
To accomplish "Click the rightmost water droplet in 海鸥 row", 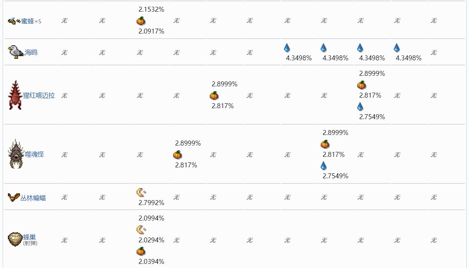I will [397, 48].
